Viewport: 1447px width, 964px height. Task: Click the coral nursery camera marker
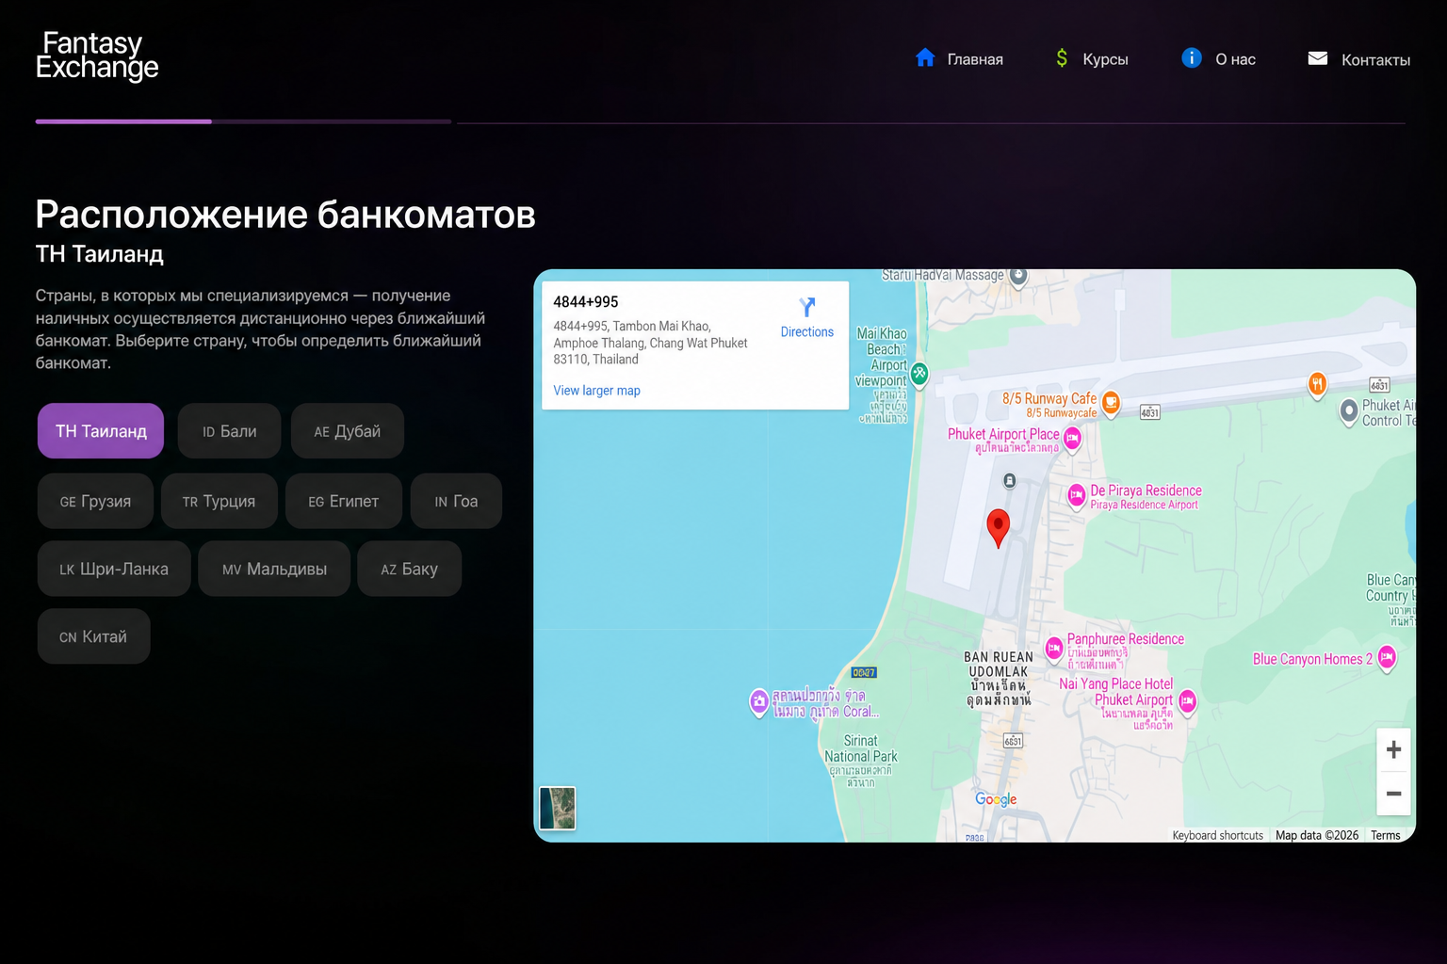click(x=759, y=701)
